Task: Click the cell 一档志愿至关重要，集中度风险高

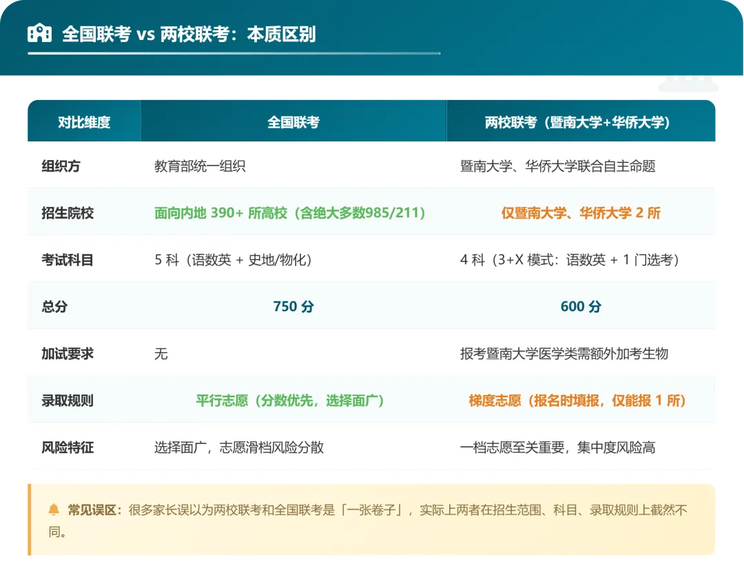Action: click(557, 448)
